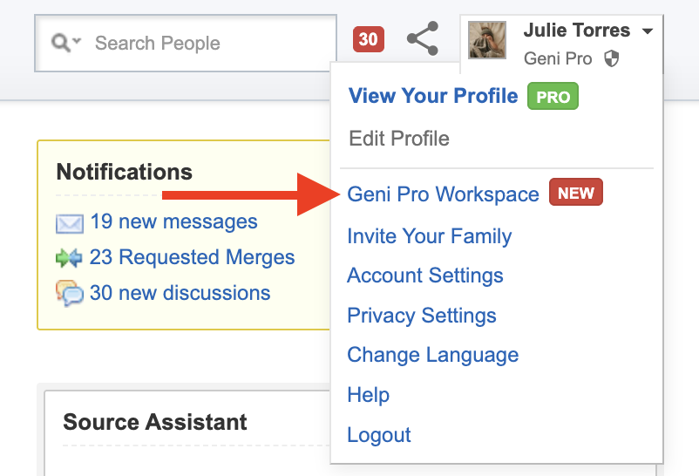Choose Privacy Settings menu entry
The height and width of the screenshot is (476, 699).
[421, 316]
